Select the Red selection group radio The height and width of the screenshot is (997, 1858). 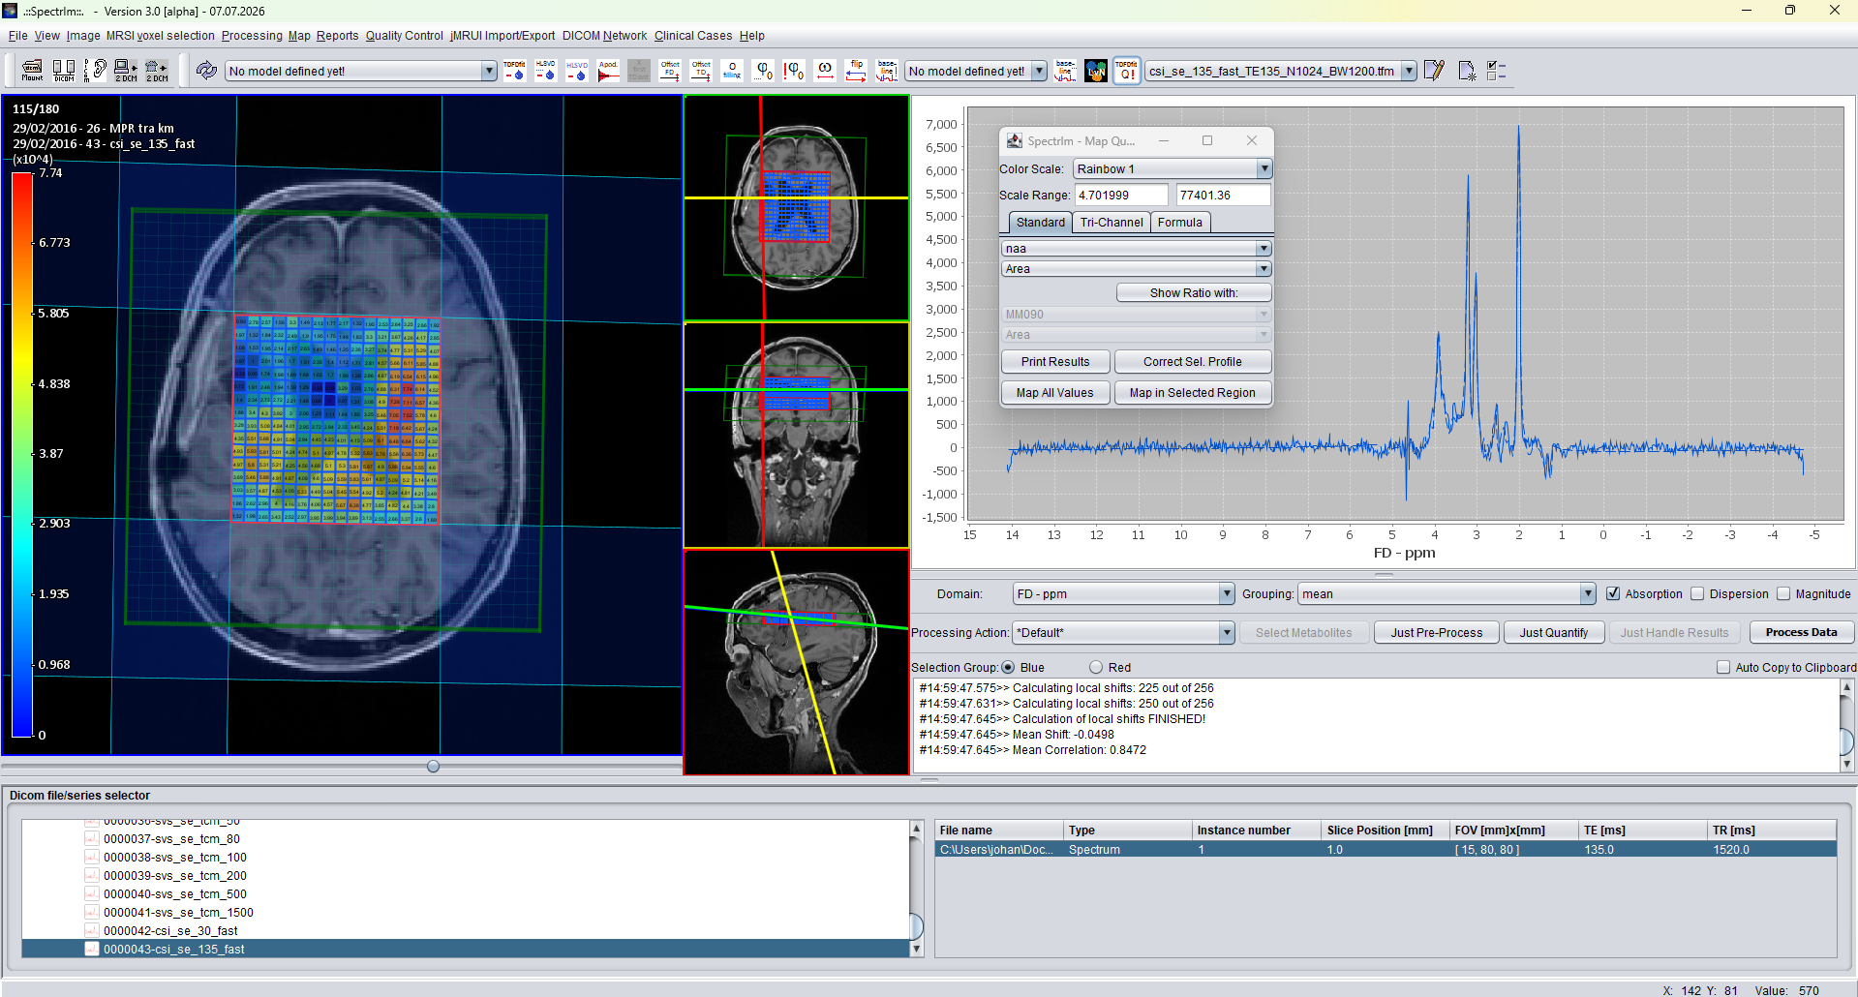click(1096, 667)
